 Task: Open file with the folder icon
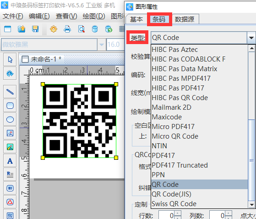coord(22,29)
